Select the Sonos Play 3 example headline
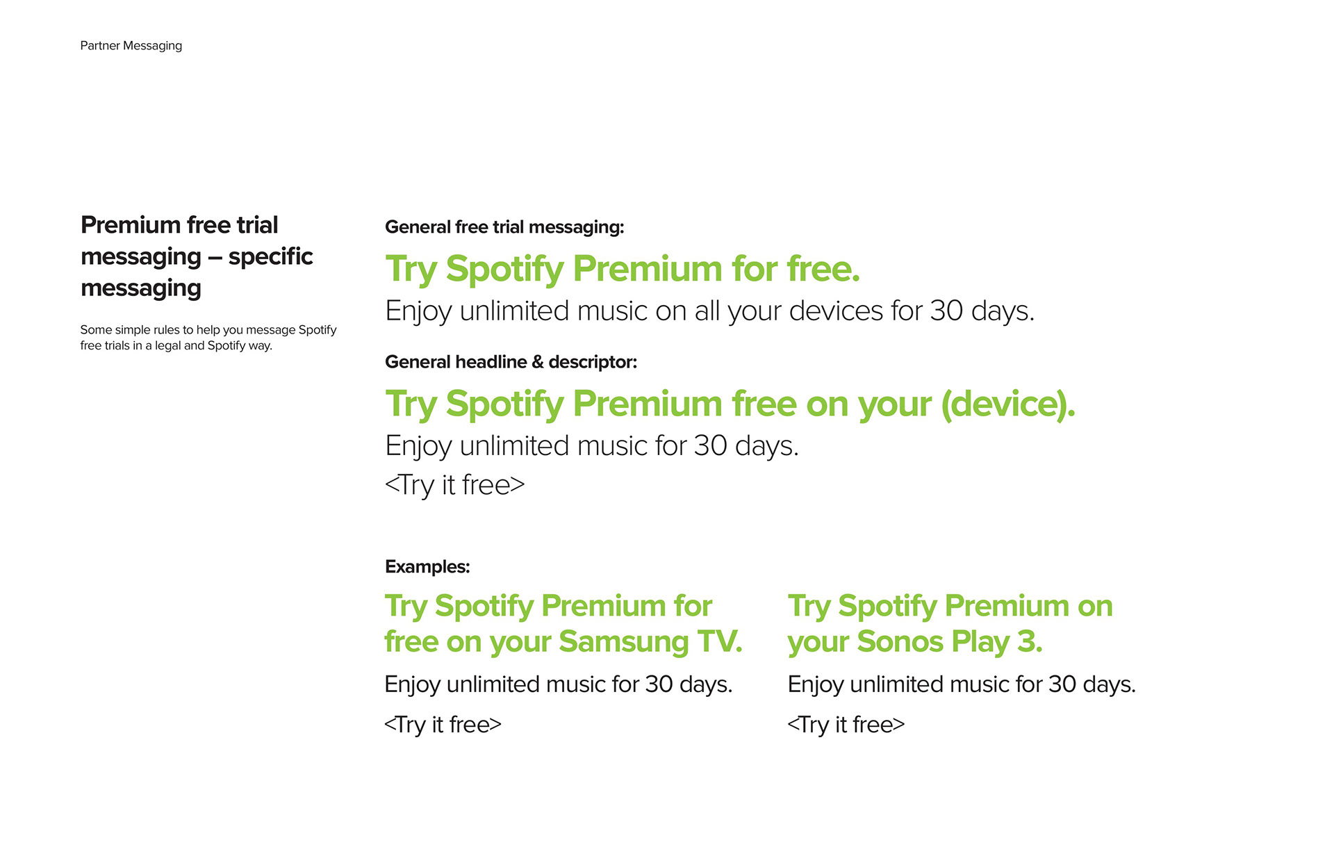 tap(950, 624)
